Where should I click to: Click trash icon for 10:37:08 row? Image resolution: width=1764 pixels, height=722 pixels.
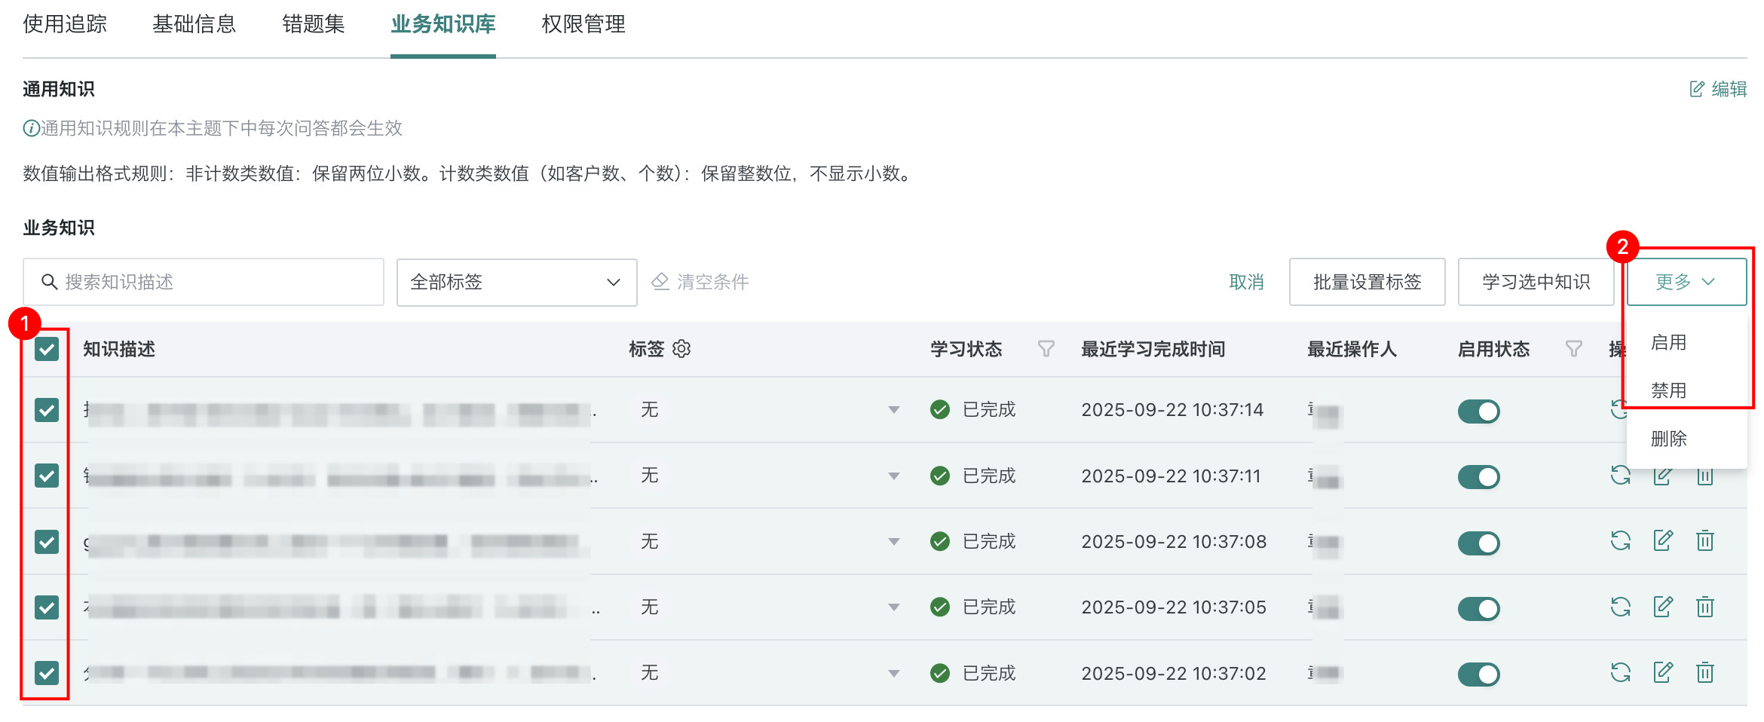coord(1705,541)
